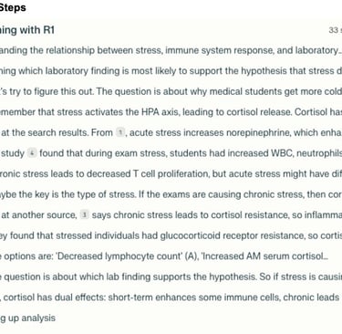Open citation badge 1 after 'From'
The height and width of the screenshot is (334, 342).
click(x=120, y=132)
